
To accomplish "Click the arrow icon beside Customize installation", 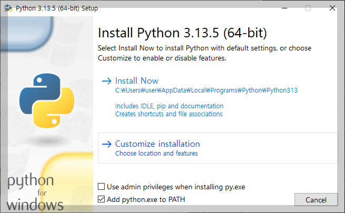I will pyautogui.click(x=107, y=144).
